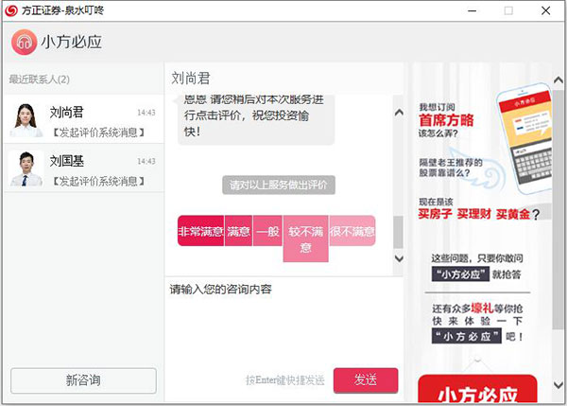Viewport: 567px width, 406px height.
Task: Click the 最近联系人(2) header
Action: coord(39,79)
